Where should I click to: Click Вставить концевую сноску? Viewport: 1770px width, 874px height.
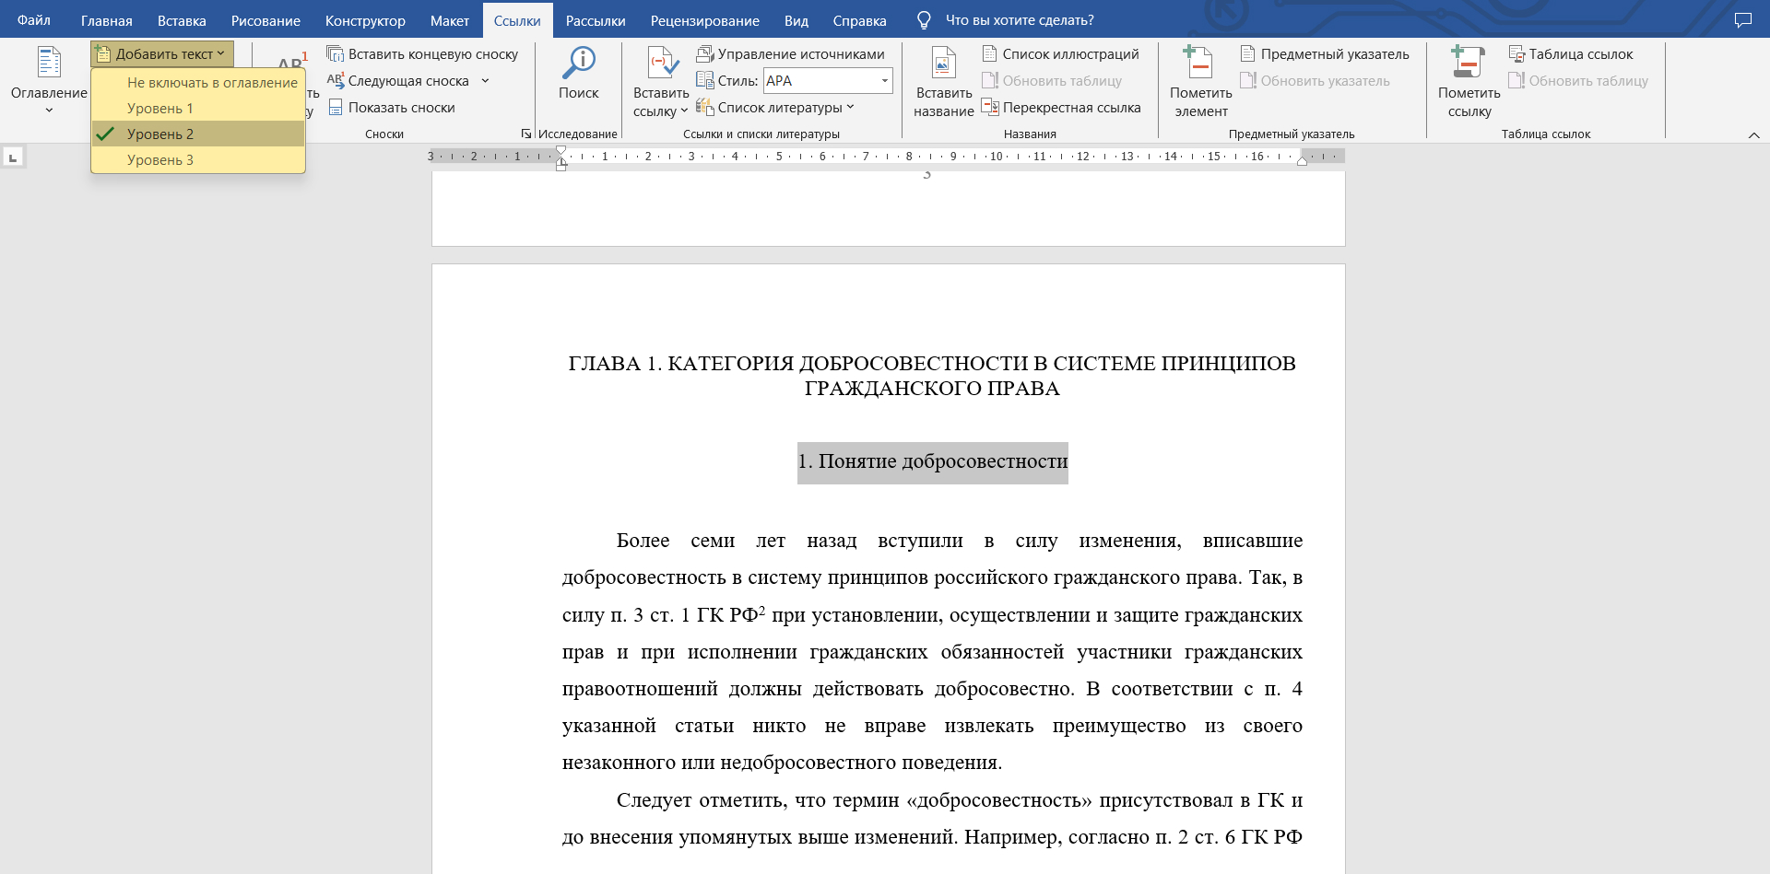click(423, 54)
